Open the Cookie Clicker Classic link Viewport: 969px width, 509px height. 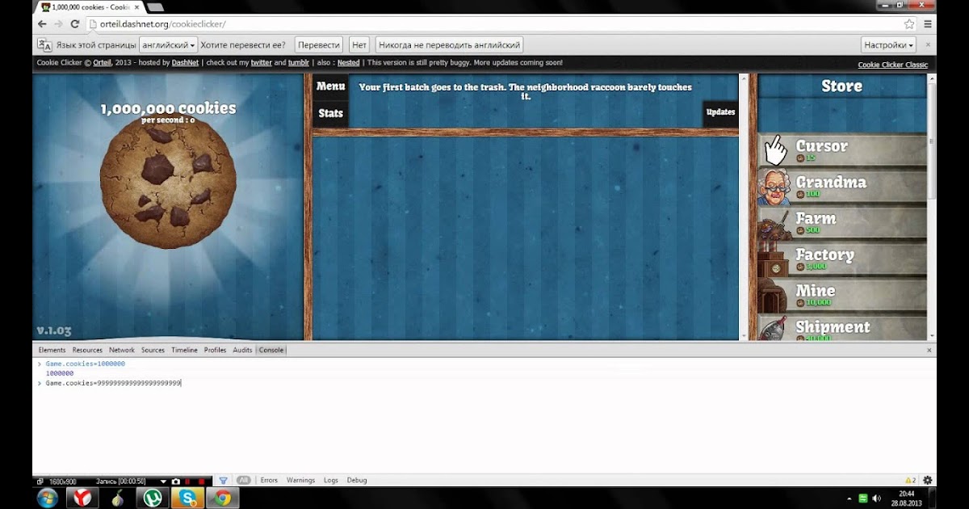click(892, 65)
